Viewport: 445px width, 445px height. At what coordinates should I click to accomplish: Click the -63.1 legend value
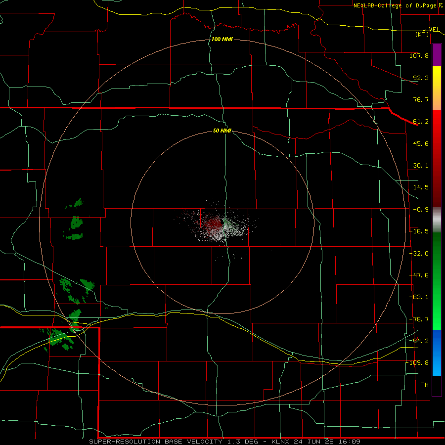[419, 297]
